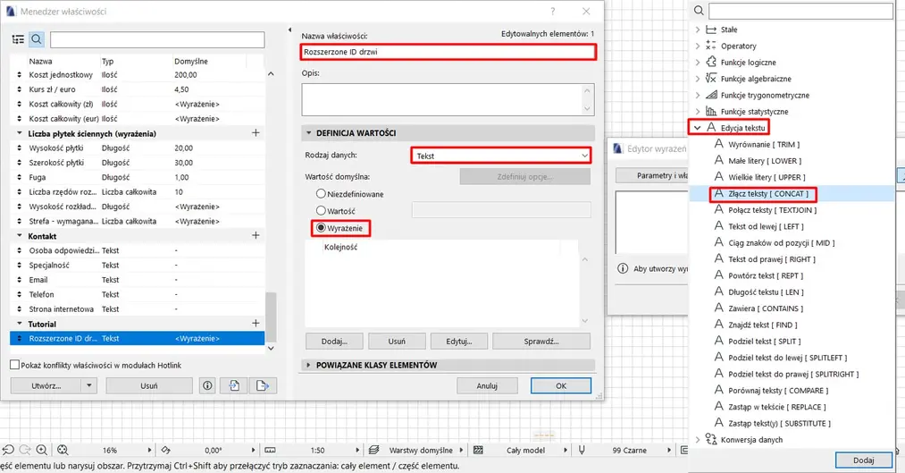Click the Anuluj button
The image size is (905, 473).
pyautogui.click(x=487, y=385)
